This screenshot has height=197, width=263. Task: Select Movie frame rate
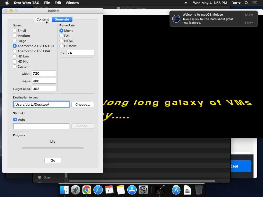pos(61,31)
